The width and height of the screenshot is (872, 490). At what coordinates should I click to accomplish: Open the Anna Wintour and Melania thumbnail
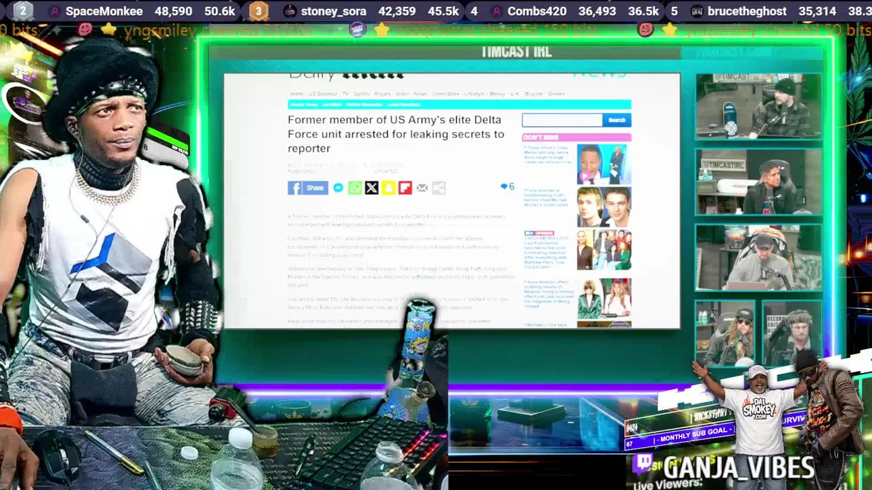(x=604, y=298)
